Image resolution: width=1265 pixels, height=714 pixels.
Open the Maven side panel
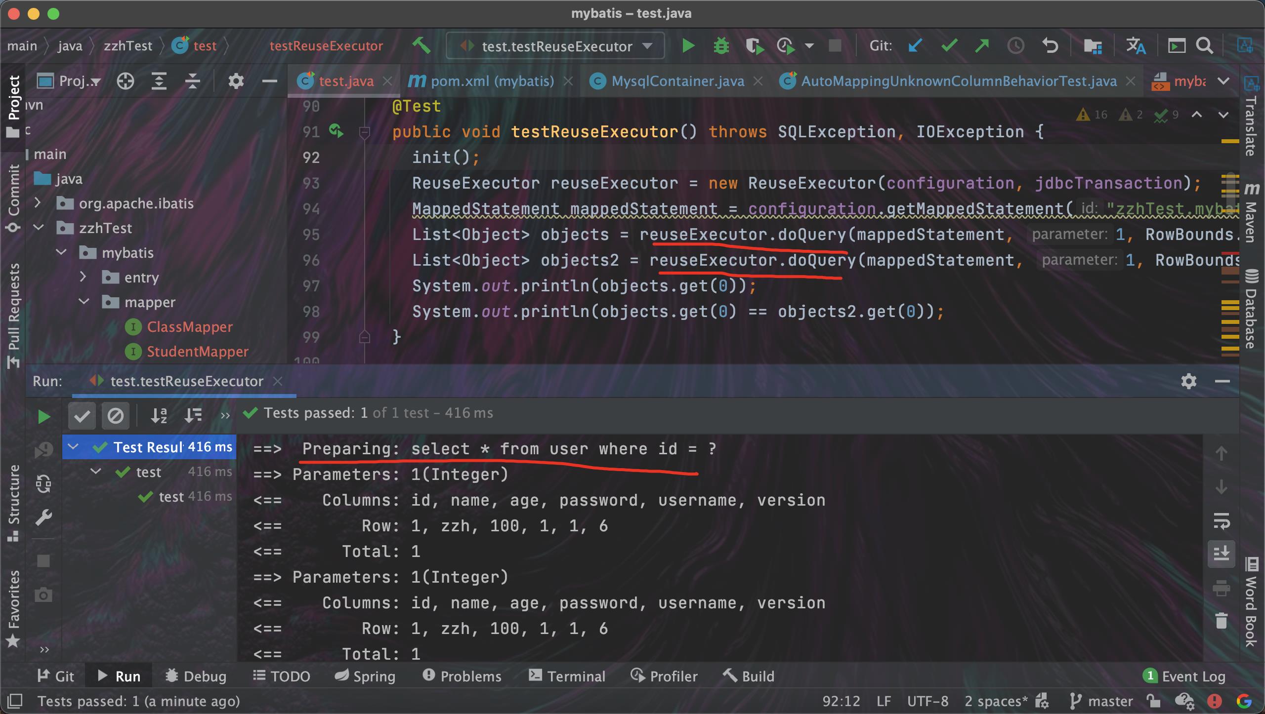[1251, 212]
